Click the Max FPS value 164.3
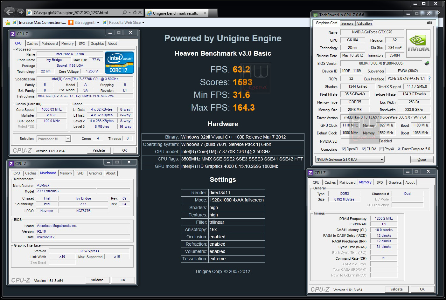The image size is (446, 300). 244,107
